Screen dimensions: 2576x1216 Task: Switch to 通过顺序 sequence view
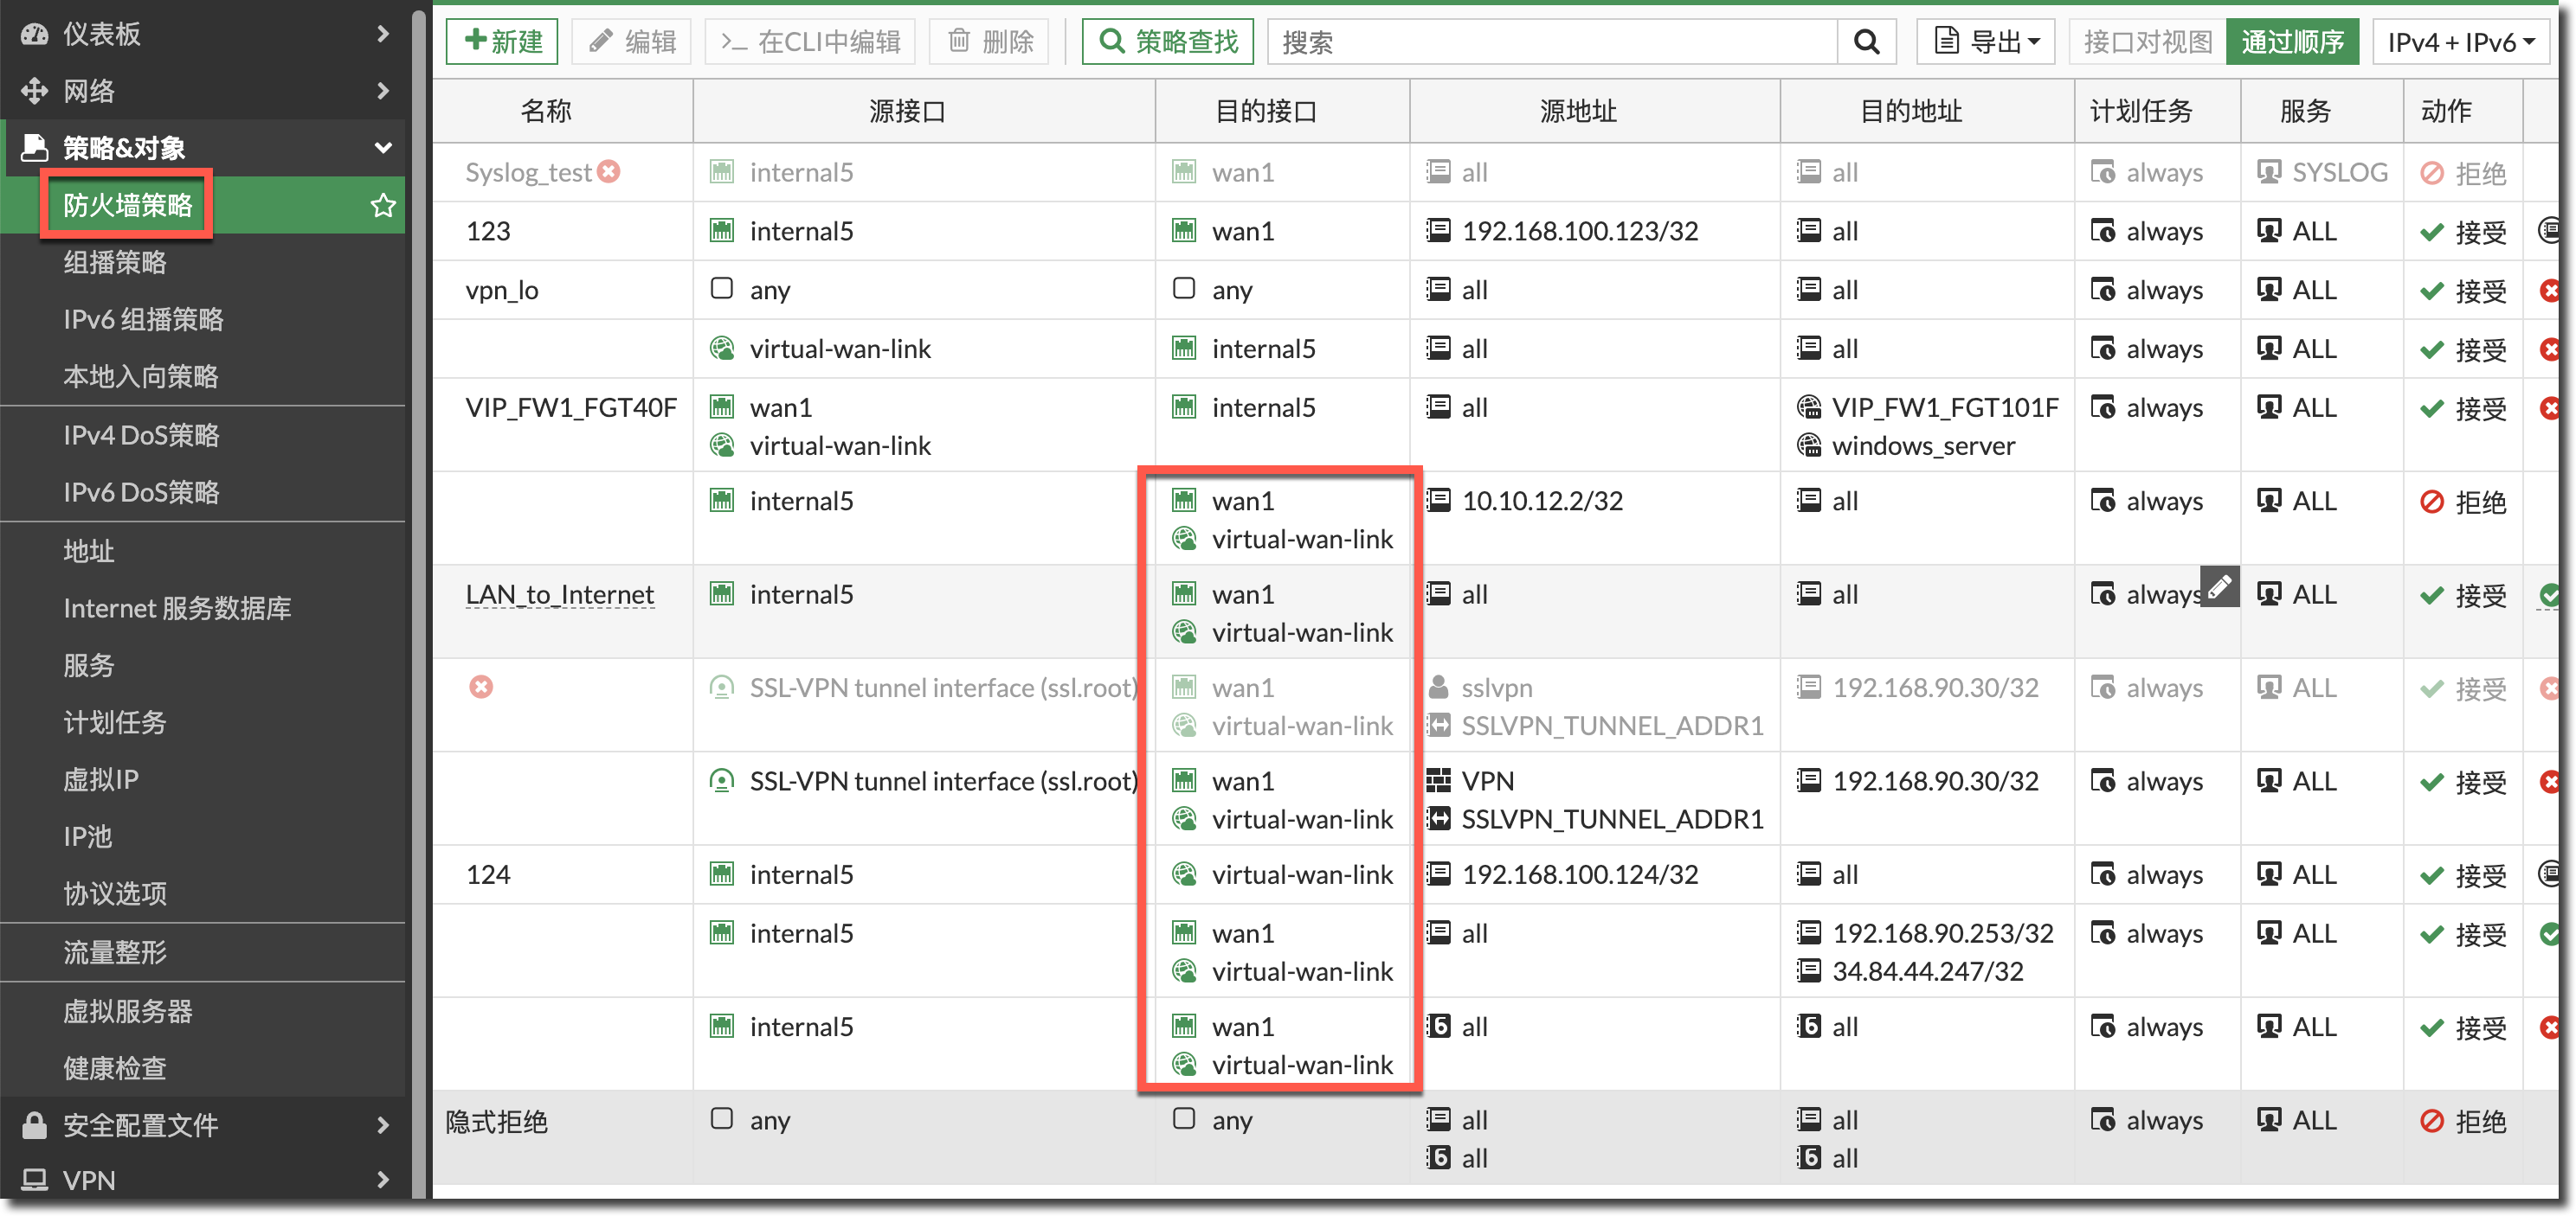tap(2292, 42)
